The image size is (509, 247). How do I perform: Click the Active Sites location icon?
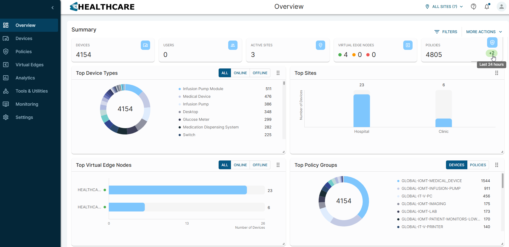click(x=320, y=45)
